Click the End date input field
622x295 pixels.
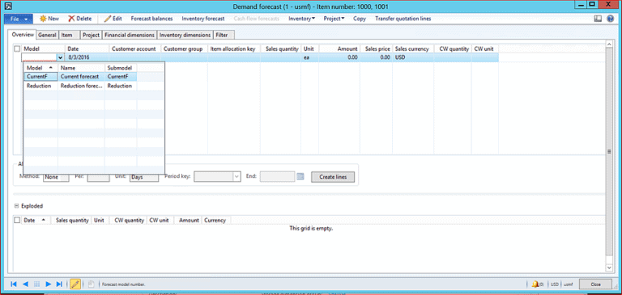click(277, 177)
